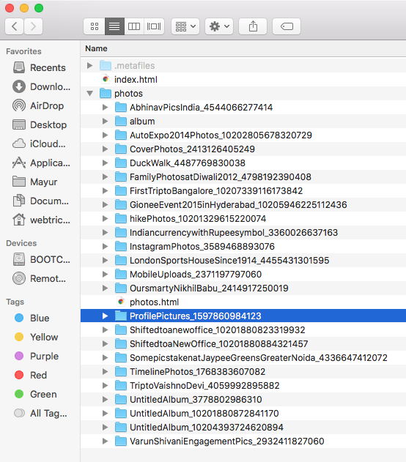Viewport: 406px width, 462px height.
Task: Switch to cover flow view
Action: click(154, 26)
